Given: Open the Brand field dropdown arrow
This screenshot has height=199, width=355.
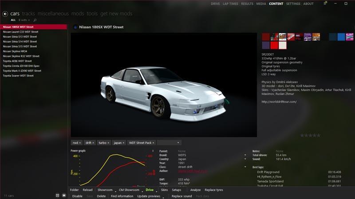Looking at the screenshot, I should point(245,155).
